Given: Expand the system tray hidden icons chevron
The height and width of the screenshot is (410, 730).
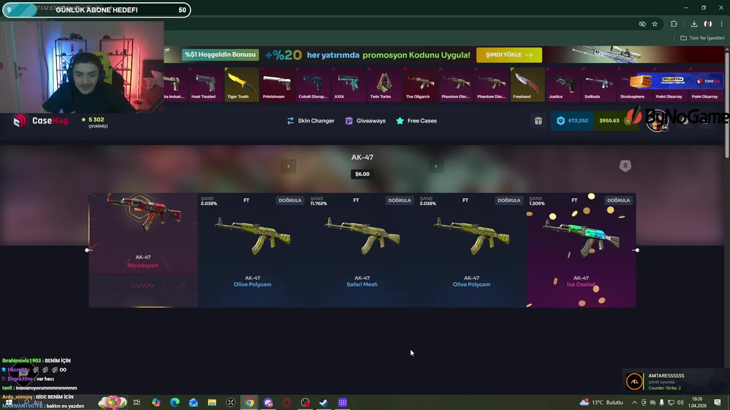Looking at the screenshot, I should [x=634, y=403].
